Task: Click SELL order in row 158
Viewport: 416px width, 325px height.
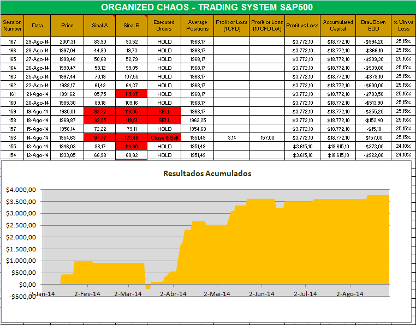Action: (164, 121)
